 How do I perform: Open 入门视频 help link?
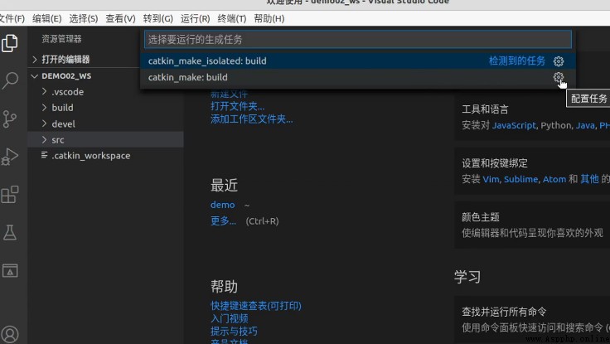tap(229, 318)
